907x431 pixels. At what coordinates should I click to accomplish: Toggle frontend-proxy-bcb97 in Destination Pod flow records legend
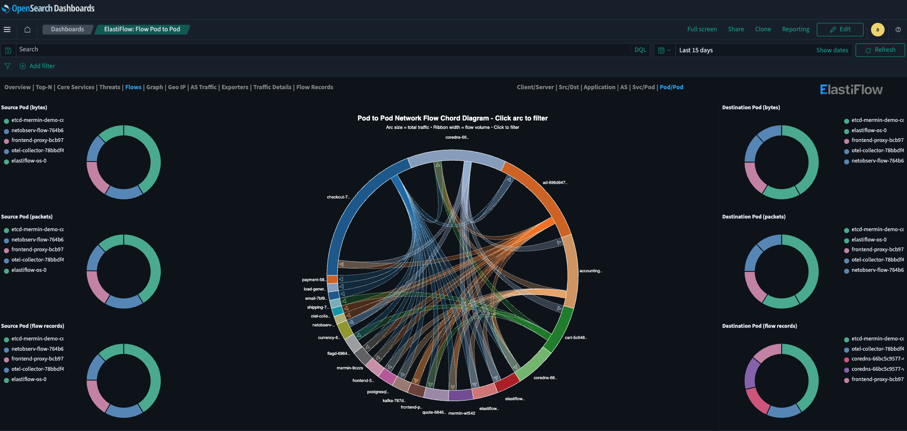pyautogui.click(x=878, y=379)
